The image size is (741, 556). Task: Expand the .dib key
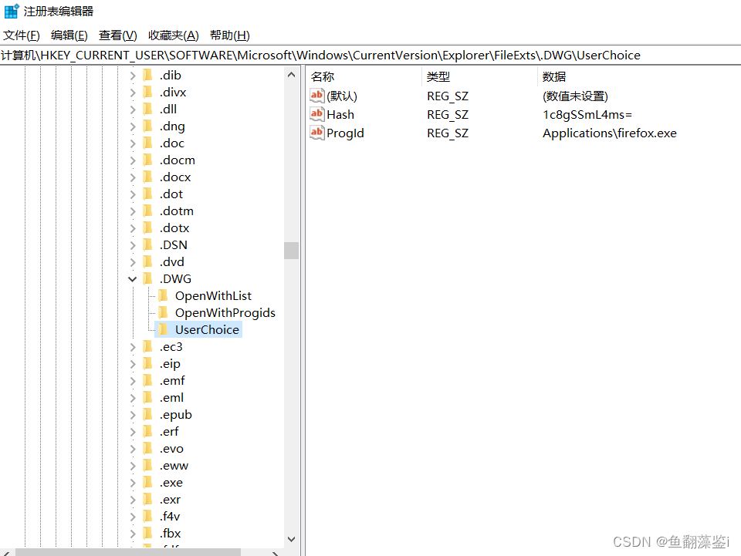coord(133,76)
